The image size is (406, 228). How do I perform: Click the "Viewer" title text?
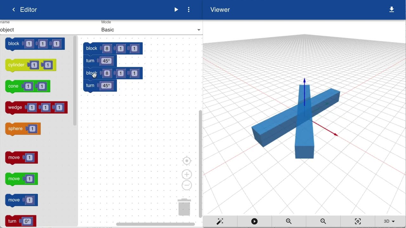(x=220, y=9)
